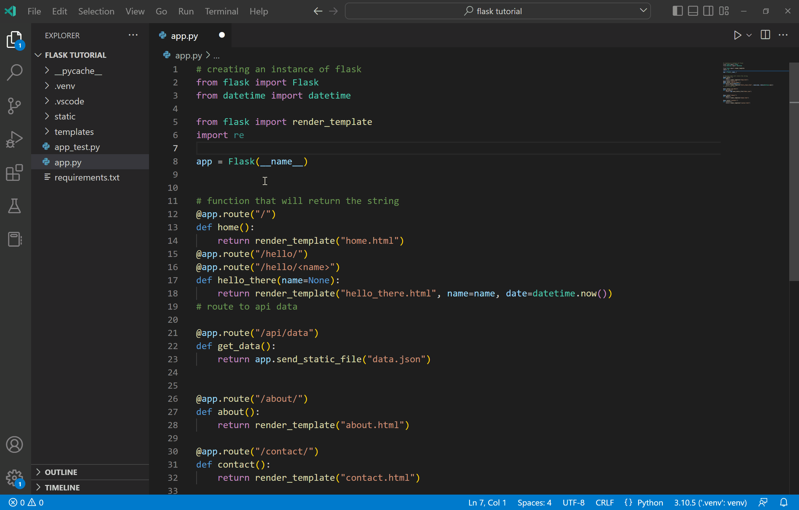Split the editor to the right

[765, 35]
